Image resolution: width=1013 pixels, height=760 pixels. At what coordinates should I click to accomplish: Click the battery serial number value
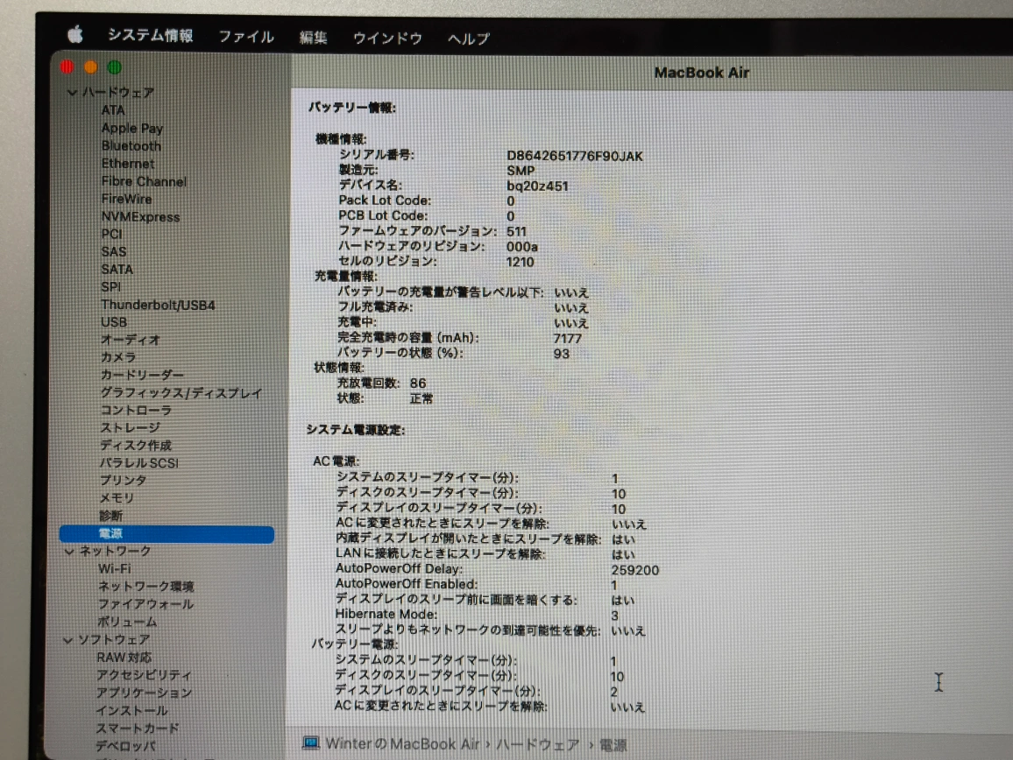(574, 156)
